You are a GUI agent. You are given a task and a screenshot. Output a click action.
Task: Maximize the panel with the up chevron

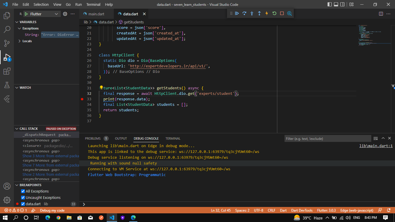(x=383, y=138)
